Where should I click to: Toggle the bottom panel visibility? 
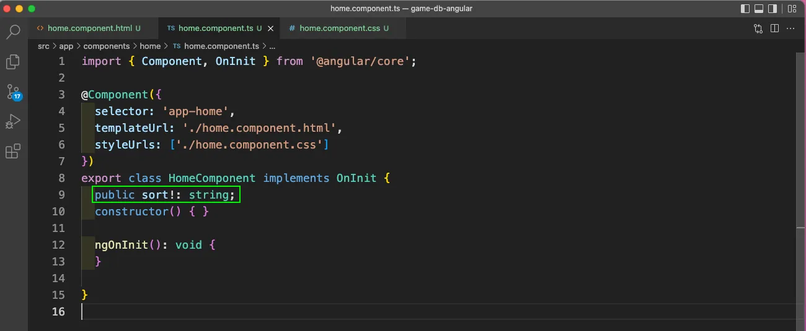pos(759,9)
